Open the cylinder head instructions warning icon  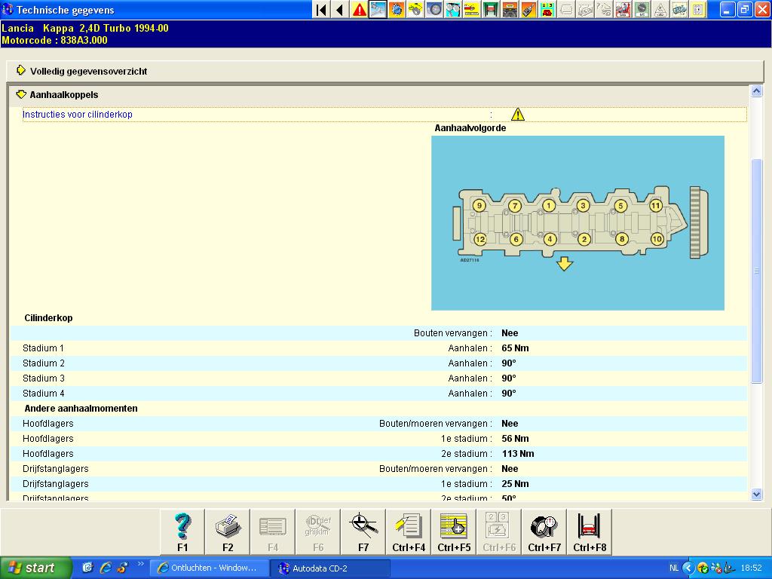(x=517, y=115)
